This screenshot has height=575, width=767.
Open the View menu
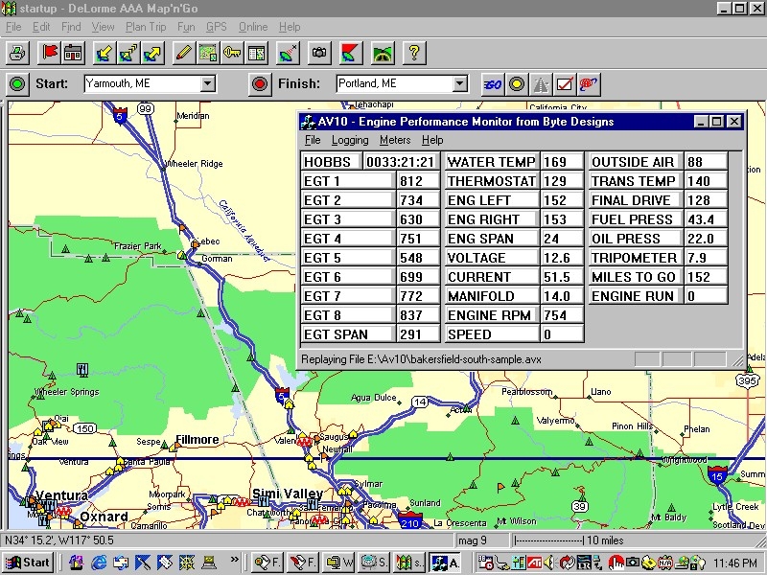103,27
